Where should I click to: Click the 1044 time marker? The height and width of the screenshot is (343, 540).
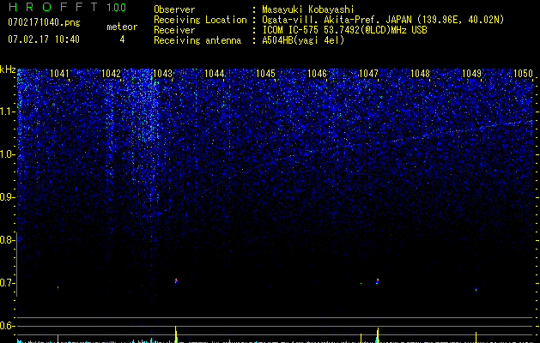click(215, 74)
